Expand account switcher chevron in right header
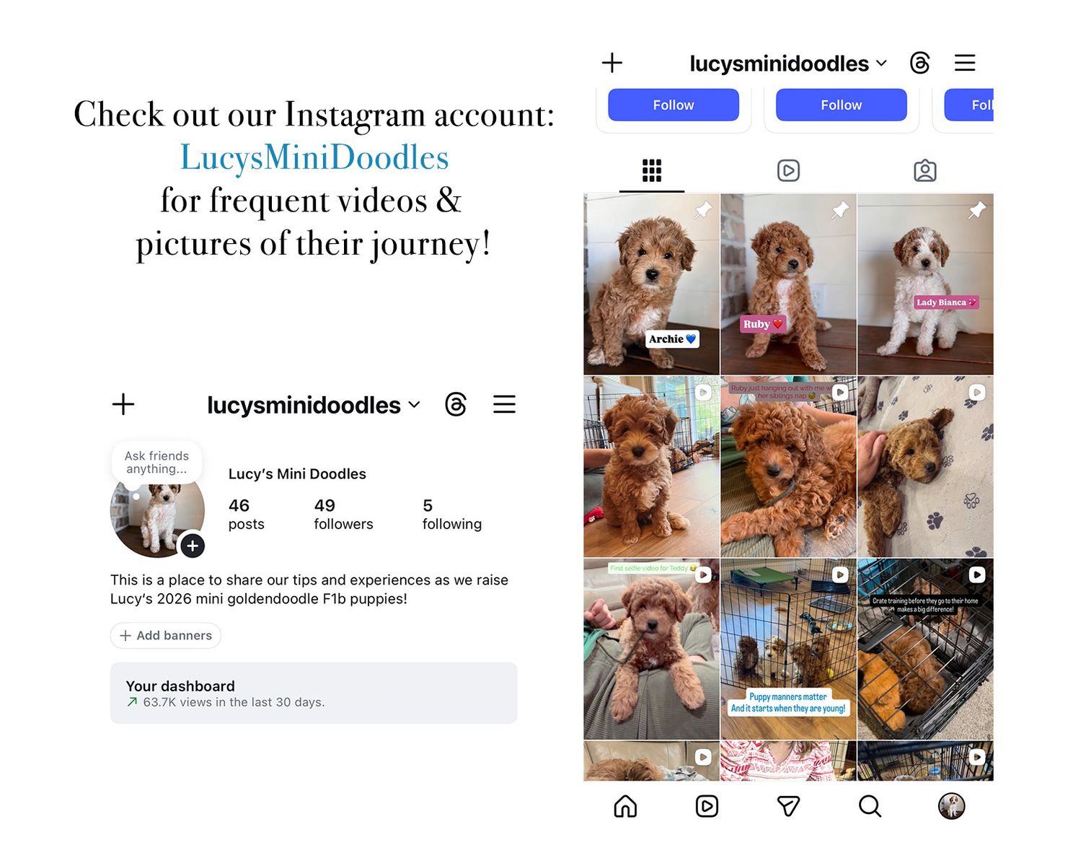The height and width of the screenshot is (866, 1086). (x=881, y=64)
